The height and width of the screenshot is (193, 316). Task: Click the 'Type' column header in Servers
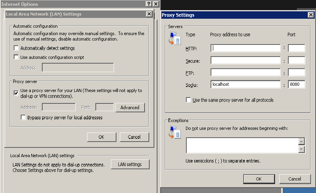[190, 35]
